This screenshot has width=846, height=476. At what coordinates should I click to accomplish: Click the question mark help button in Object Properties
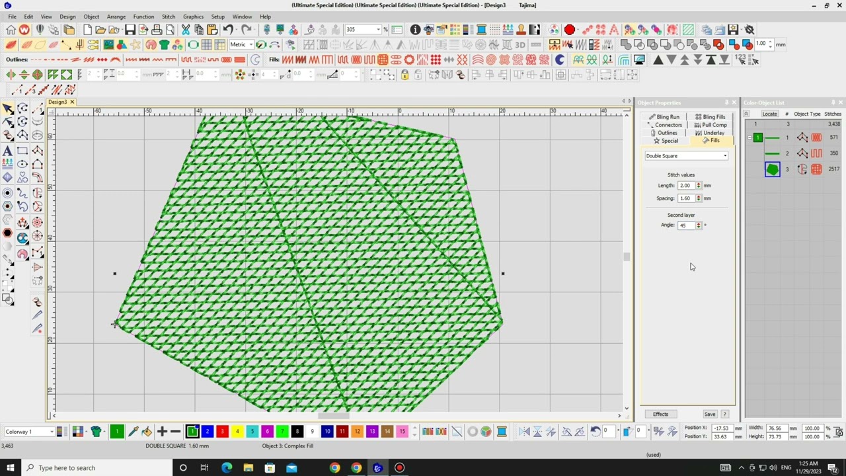coord(725,414)
